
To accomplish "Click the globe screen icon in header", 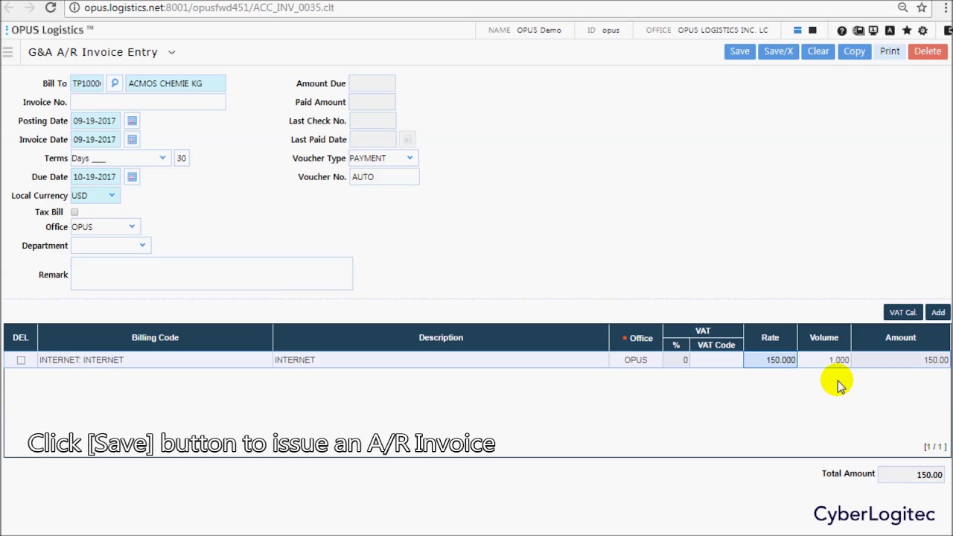I will [858, 31].
